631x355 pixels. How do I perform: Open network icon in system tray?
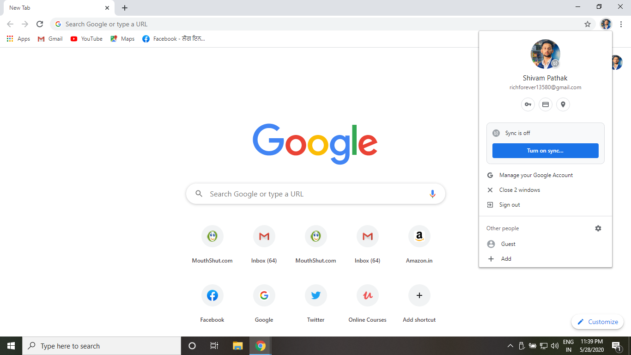click(x=544, y=346)
